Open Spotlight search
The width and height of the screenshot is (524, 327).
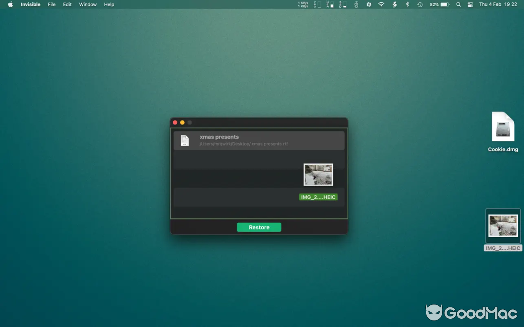(458, 4)
